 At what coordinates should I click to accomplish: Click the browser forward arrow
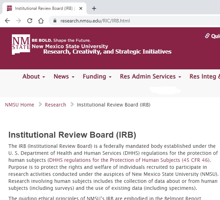pos(19,21)
